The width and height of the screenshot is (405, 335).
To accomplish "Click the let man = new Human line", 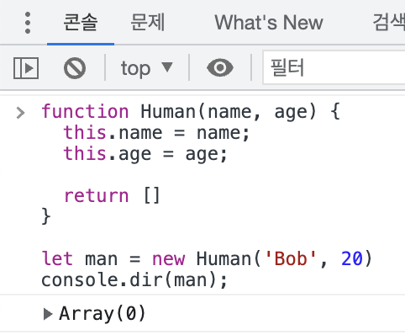I will point(207,258).
